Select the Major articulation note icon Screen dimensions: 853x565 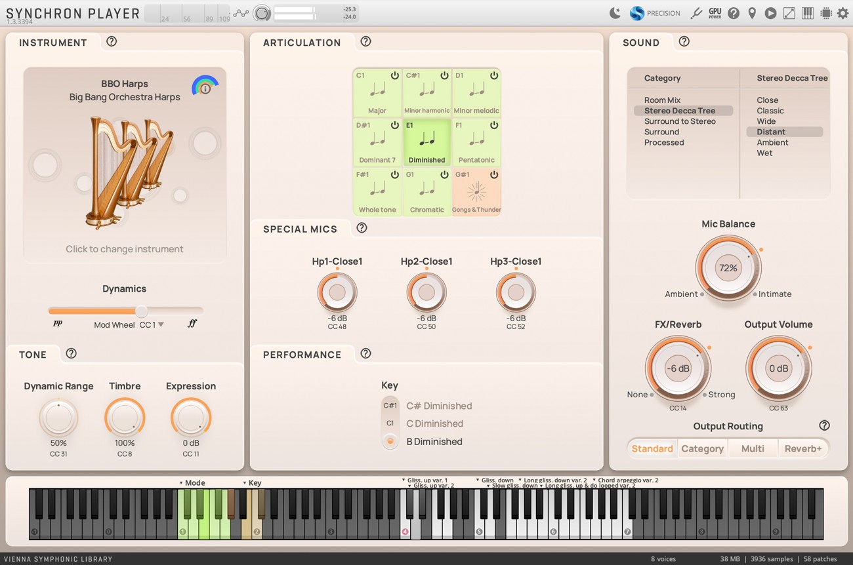377,89
